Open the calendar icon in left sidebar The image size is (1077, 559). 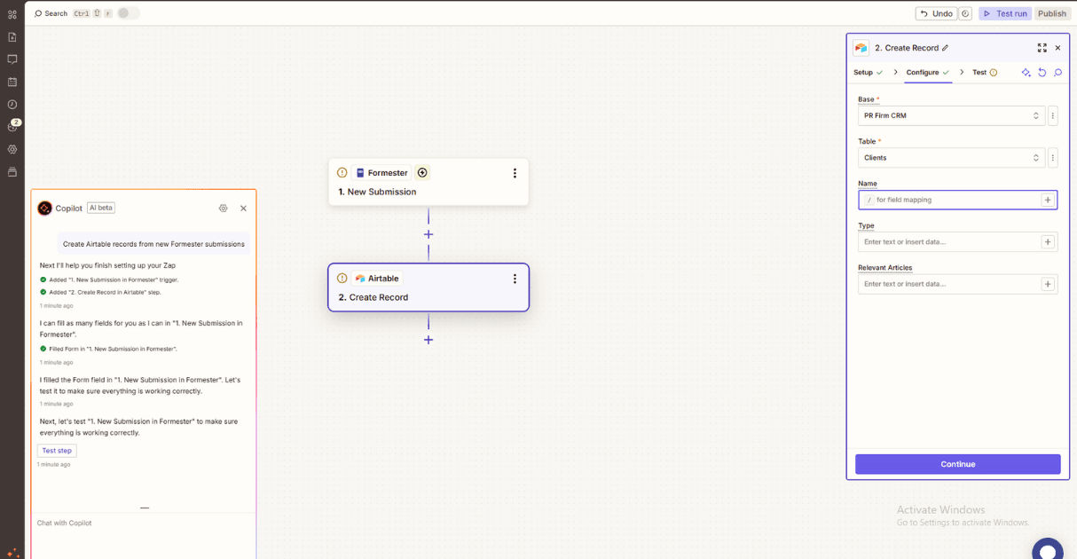(12, 82)
